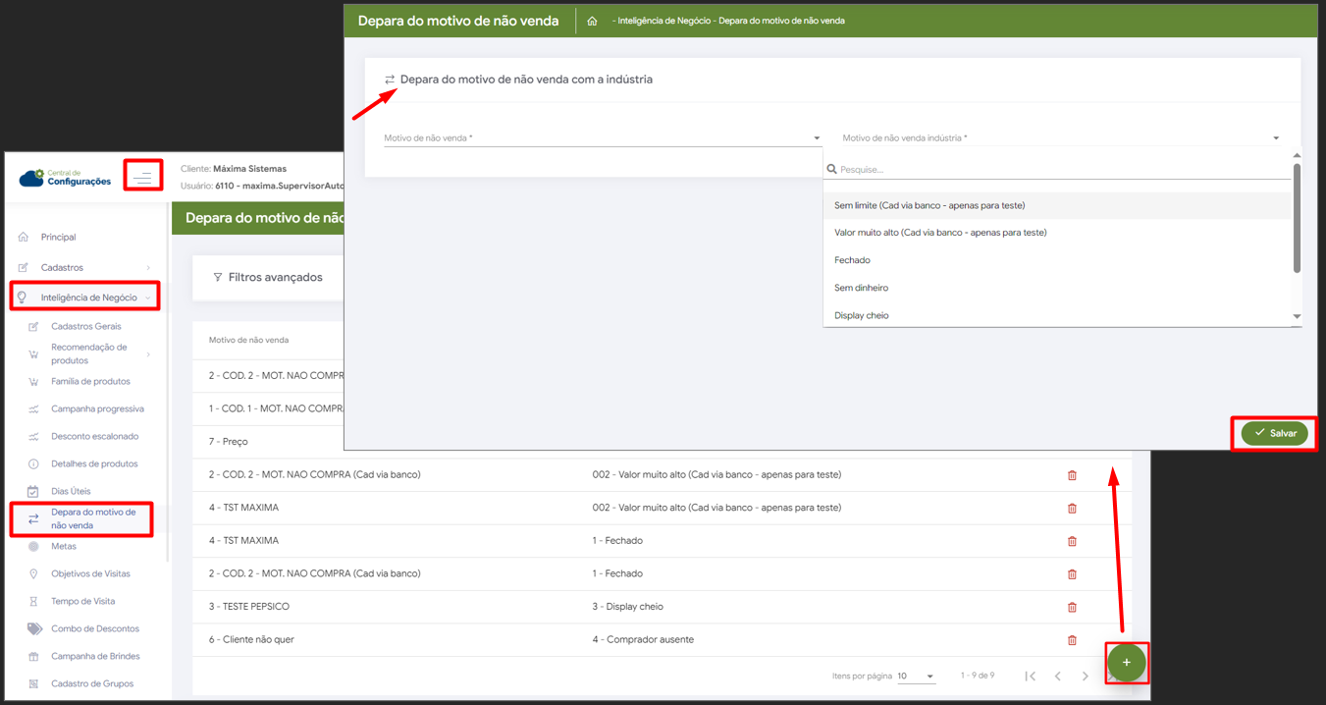Click scrollbar down arrow in dropdown
The width and height of the screenshot is (1326, 705).
[x=1297, y=316]
